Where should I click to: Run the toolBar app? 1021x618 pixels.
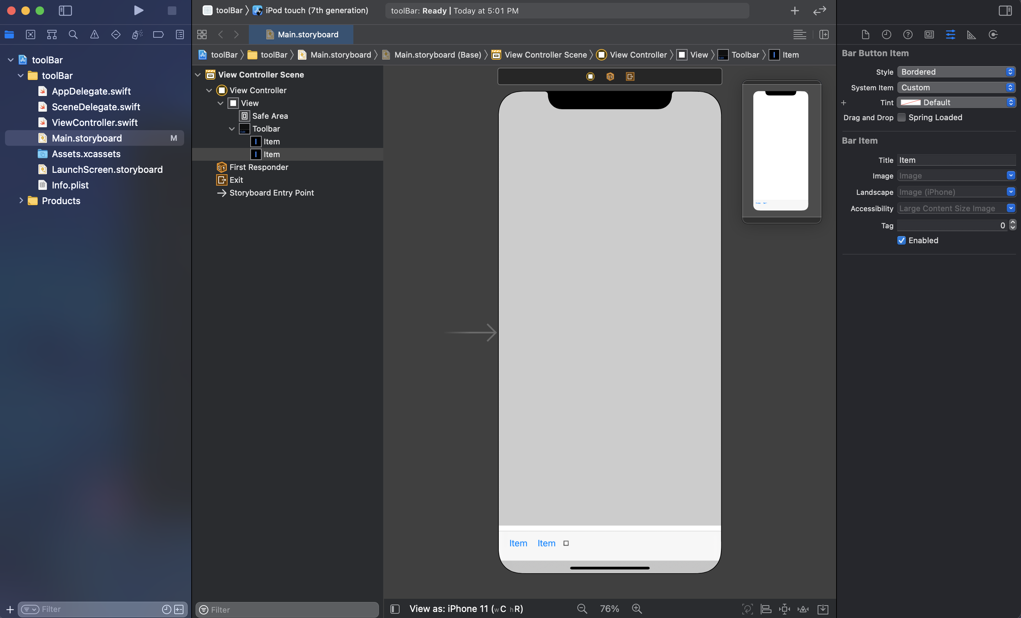click(139, 11)
